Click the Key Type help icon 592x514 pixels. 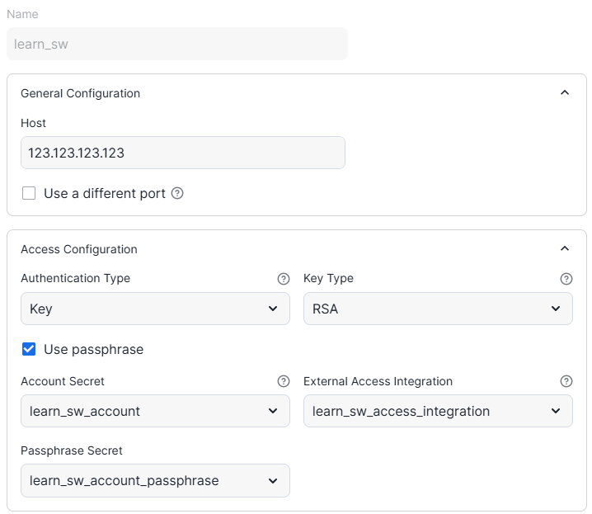[x=566, y=279]
